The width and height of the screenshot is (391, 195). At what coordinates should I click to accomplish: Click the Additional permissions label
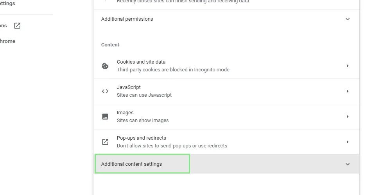(x=127, y=19)
